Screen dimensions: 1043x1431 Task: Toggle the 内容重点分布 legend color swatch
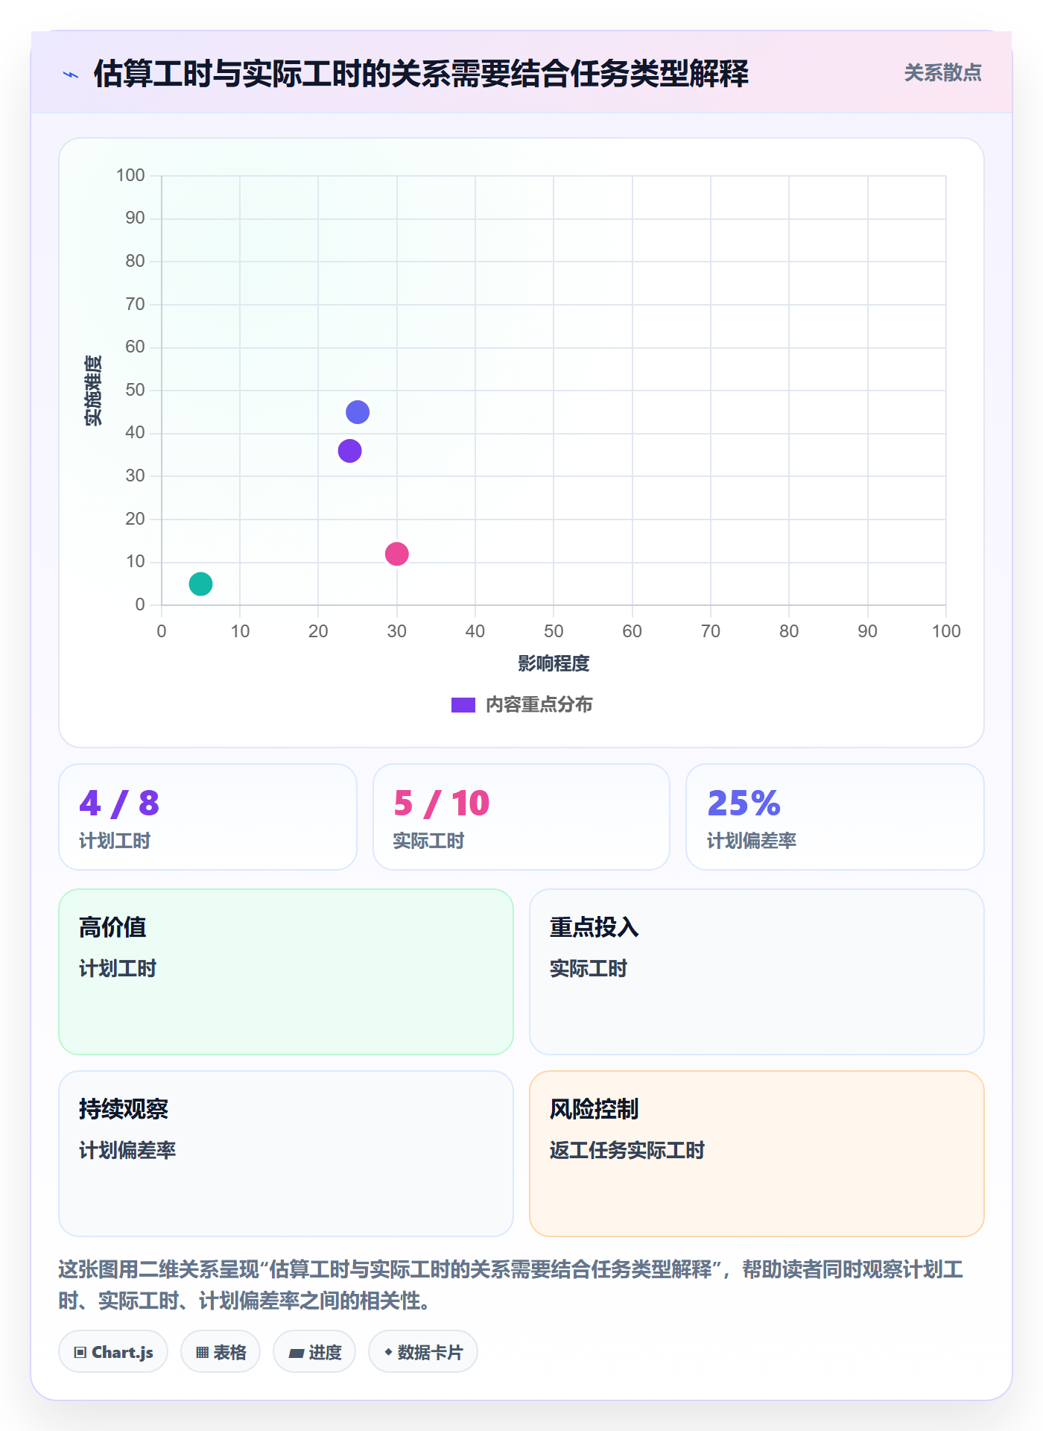[463, 705]
